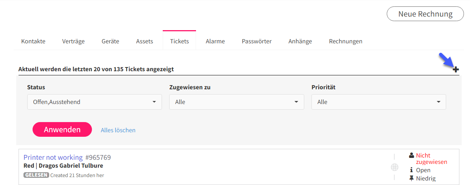
Task: Select the Geräte tab
Action: tap(110, 41)
